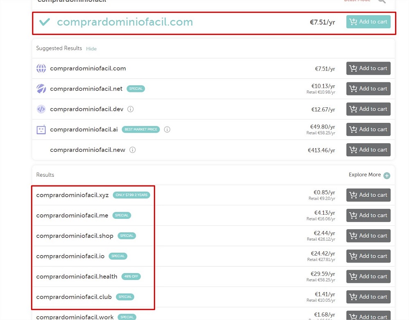Select comprardominiofacil.health domain name
This screenshot has width=409, height=320.
click(x=77, y=276)
